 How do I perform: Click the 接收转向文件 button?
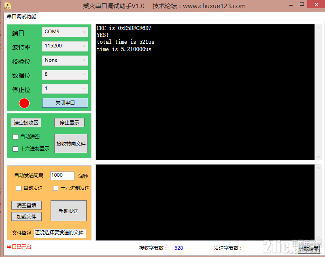(x=71, y=143)
